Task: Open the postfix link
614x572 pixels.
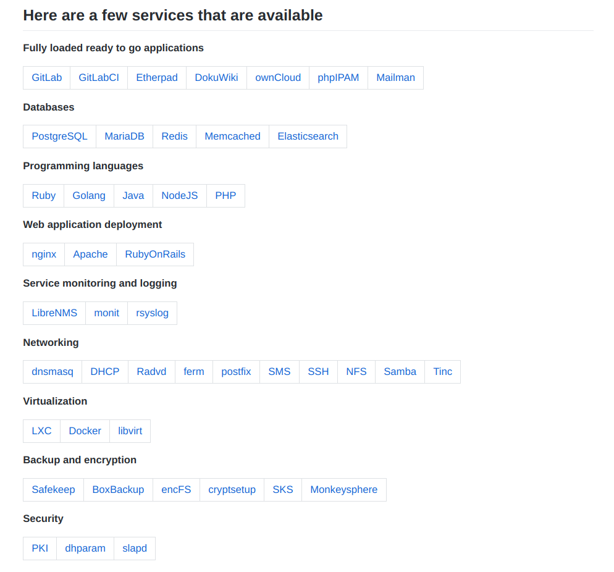Action: tap(236, 371)
